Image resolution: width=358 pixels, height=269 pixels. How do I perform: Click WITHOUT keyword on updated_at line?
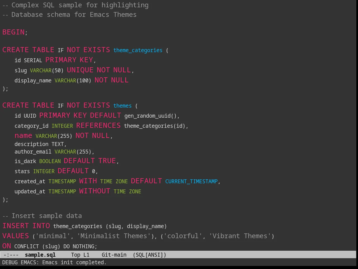(x=95, y=191)
